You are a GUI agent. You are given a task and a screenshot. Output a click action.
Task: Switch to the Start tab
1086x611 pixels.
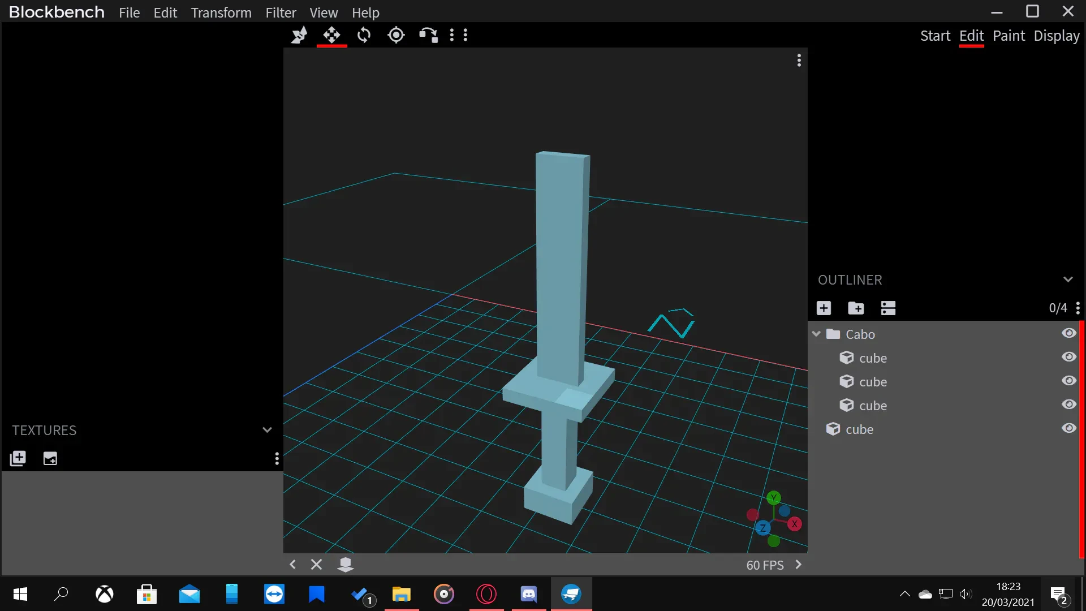tap(935, 36)
